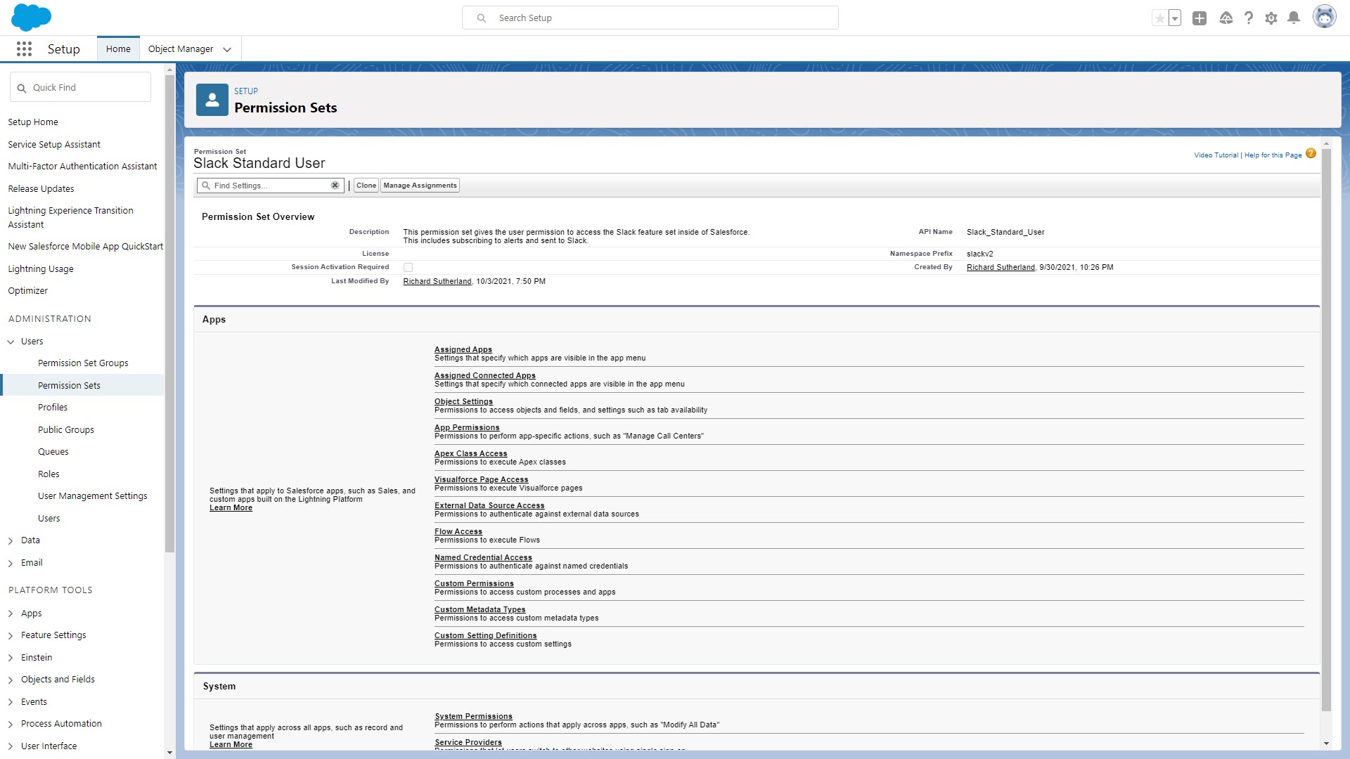This screenshot has width=1350, height=759.
Task: Expand the Data section
Action: [x=11, y=541]
